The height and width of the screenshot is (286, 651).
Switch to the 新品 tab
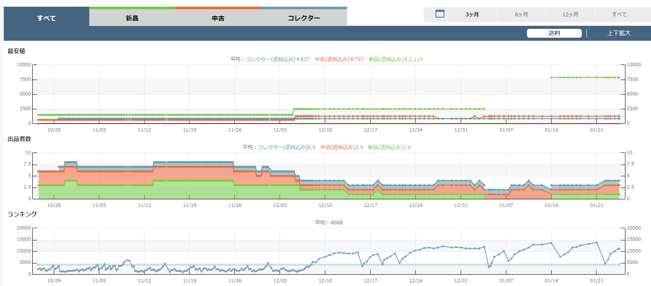pos(132,18)
